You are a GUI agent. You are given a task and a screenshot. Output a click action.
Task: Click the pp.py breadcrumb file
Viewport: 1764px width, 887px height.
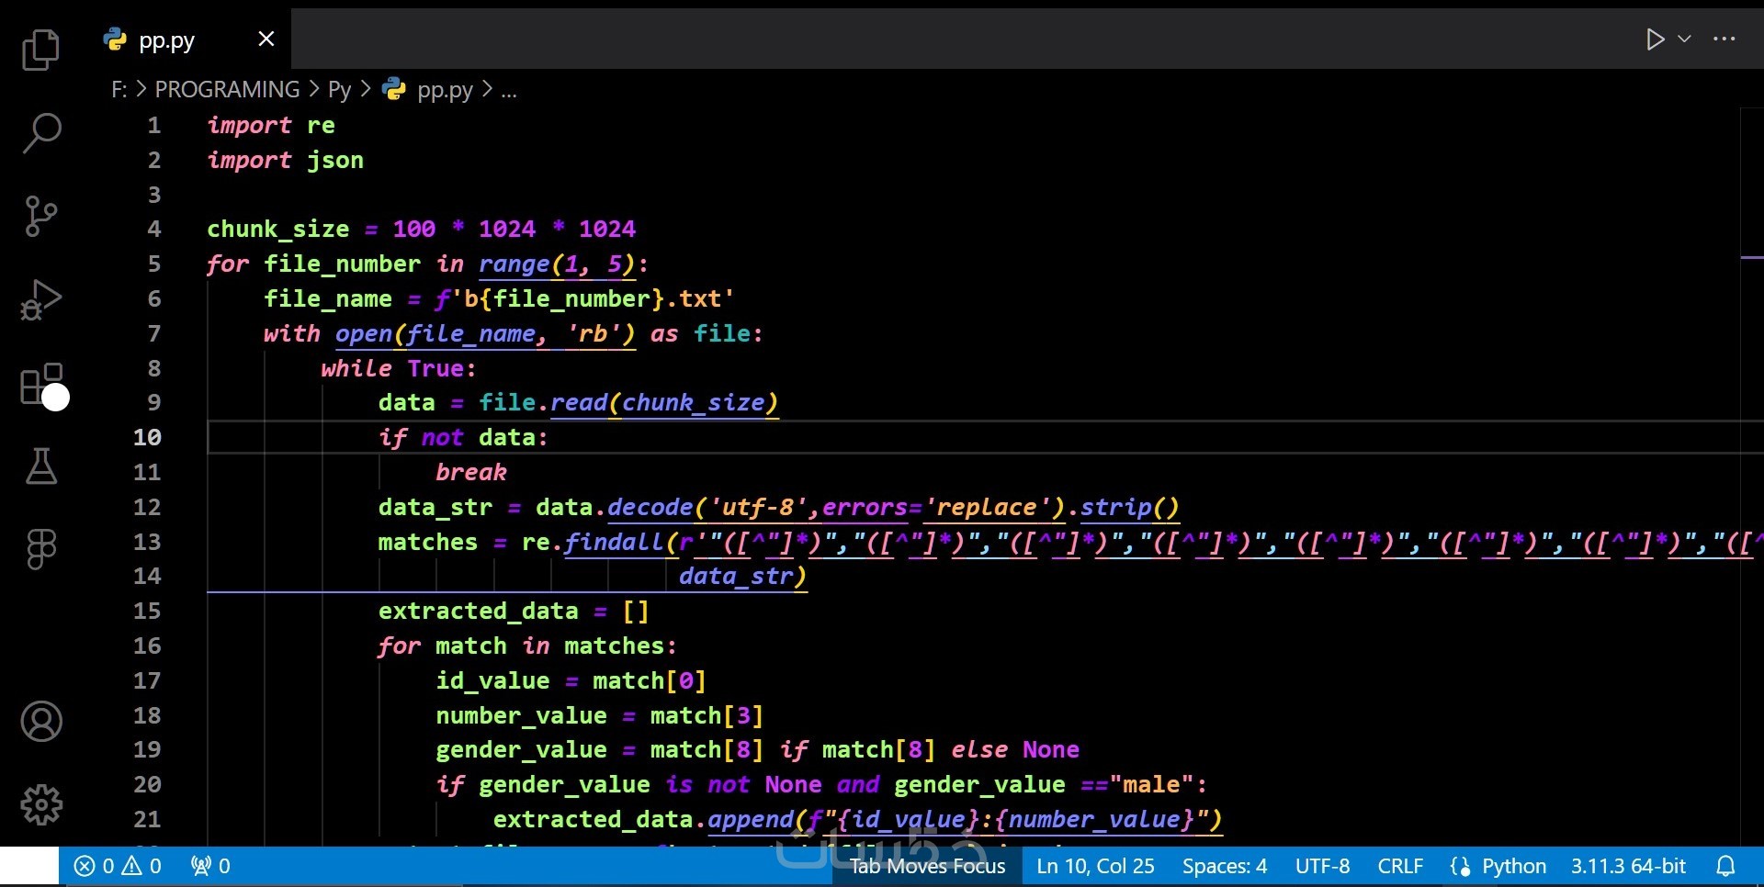pyautogui.click(x=428, y=89)
